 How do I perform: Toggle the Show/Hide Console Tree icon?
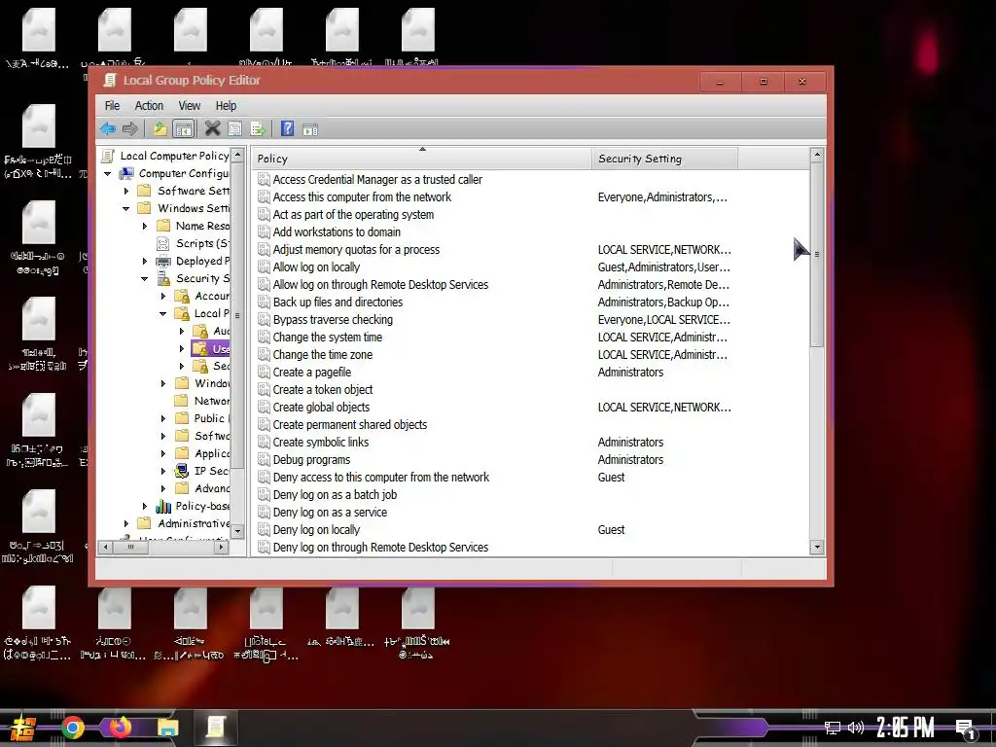pos(184,129)
